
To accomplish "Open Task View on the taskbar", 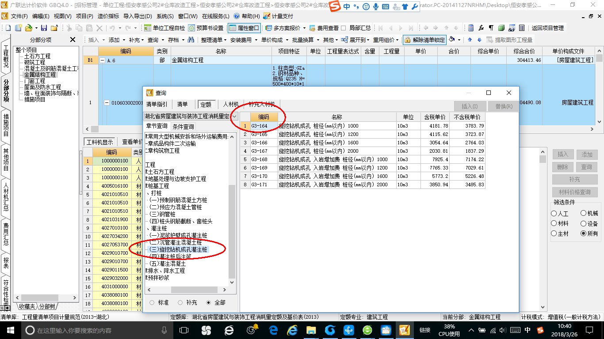I will coord(184,330).
